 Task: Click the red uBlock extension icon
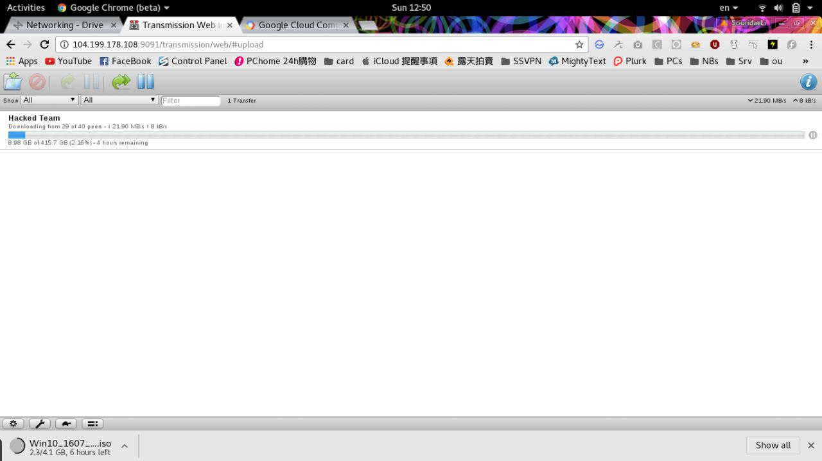714,44
